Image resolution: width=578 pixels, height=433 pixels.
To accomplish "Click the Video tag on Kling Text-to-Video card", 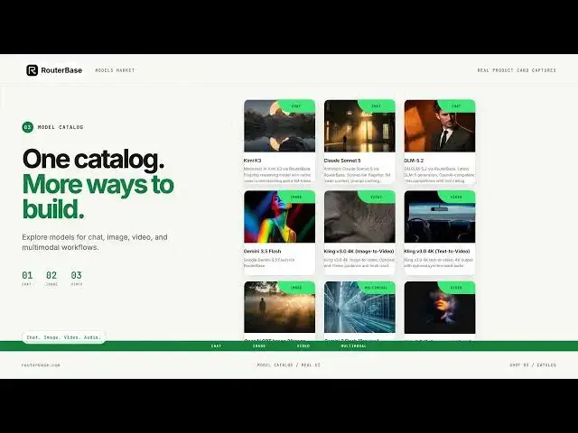I will pos(456,197).
